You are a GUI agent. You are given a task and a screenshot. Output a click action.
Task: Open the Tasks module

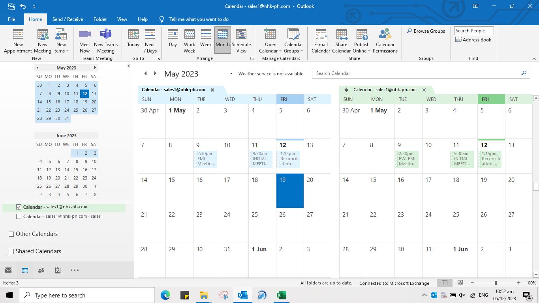pos(58,270)
